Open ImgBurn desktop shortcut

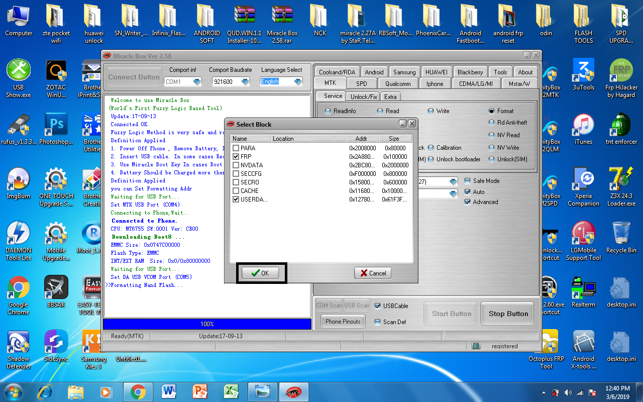click(x=19, y=183)
